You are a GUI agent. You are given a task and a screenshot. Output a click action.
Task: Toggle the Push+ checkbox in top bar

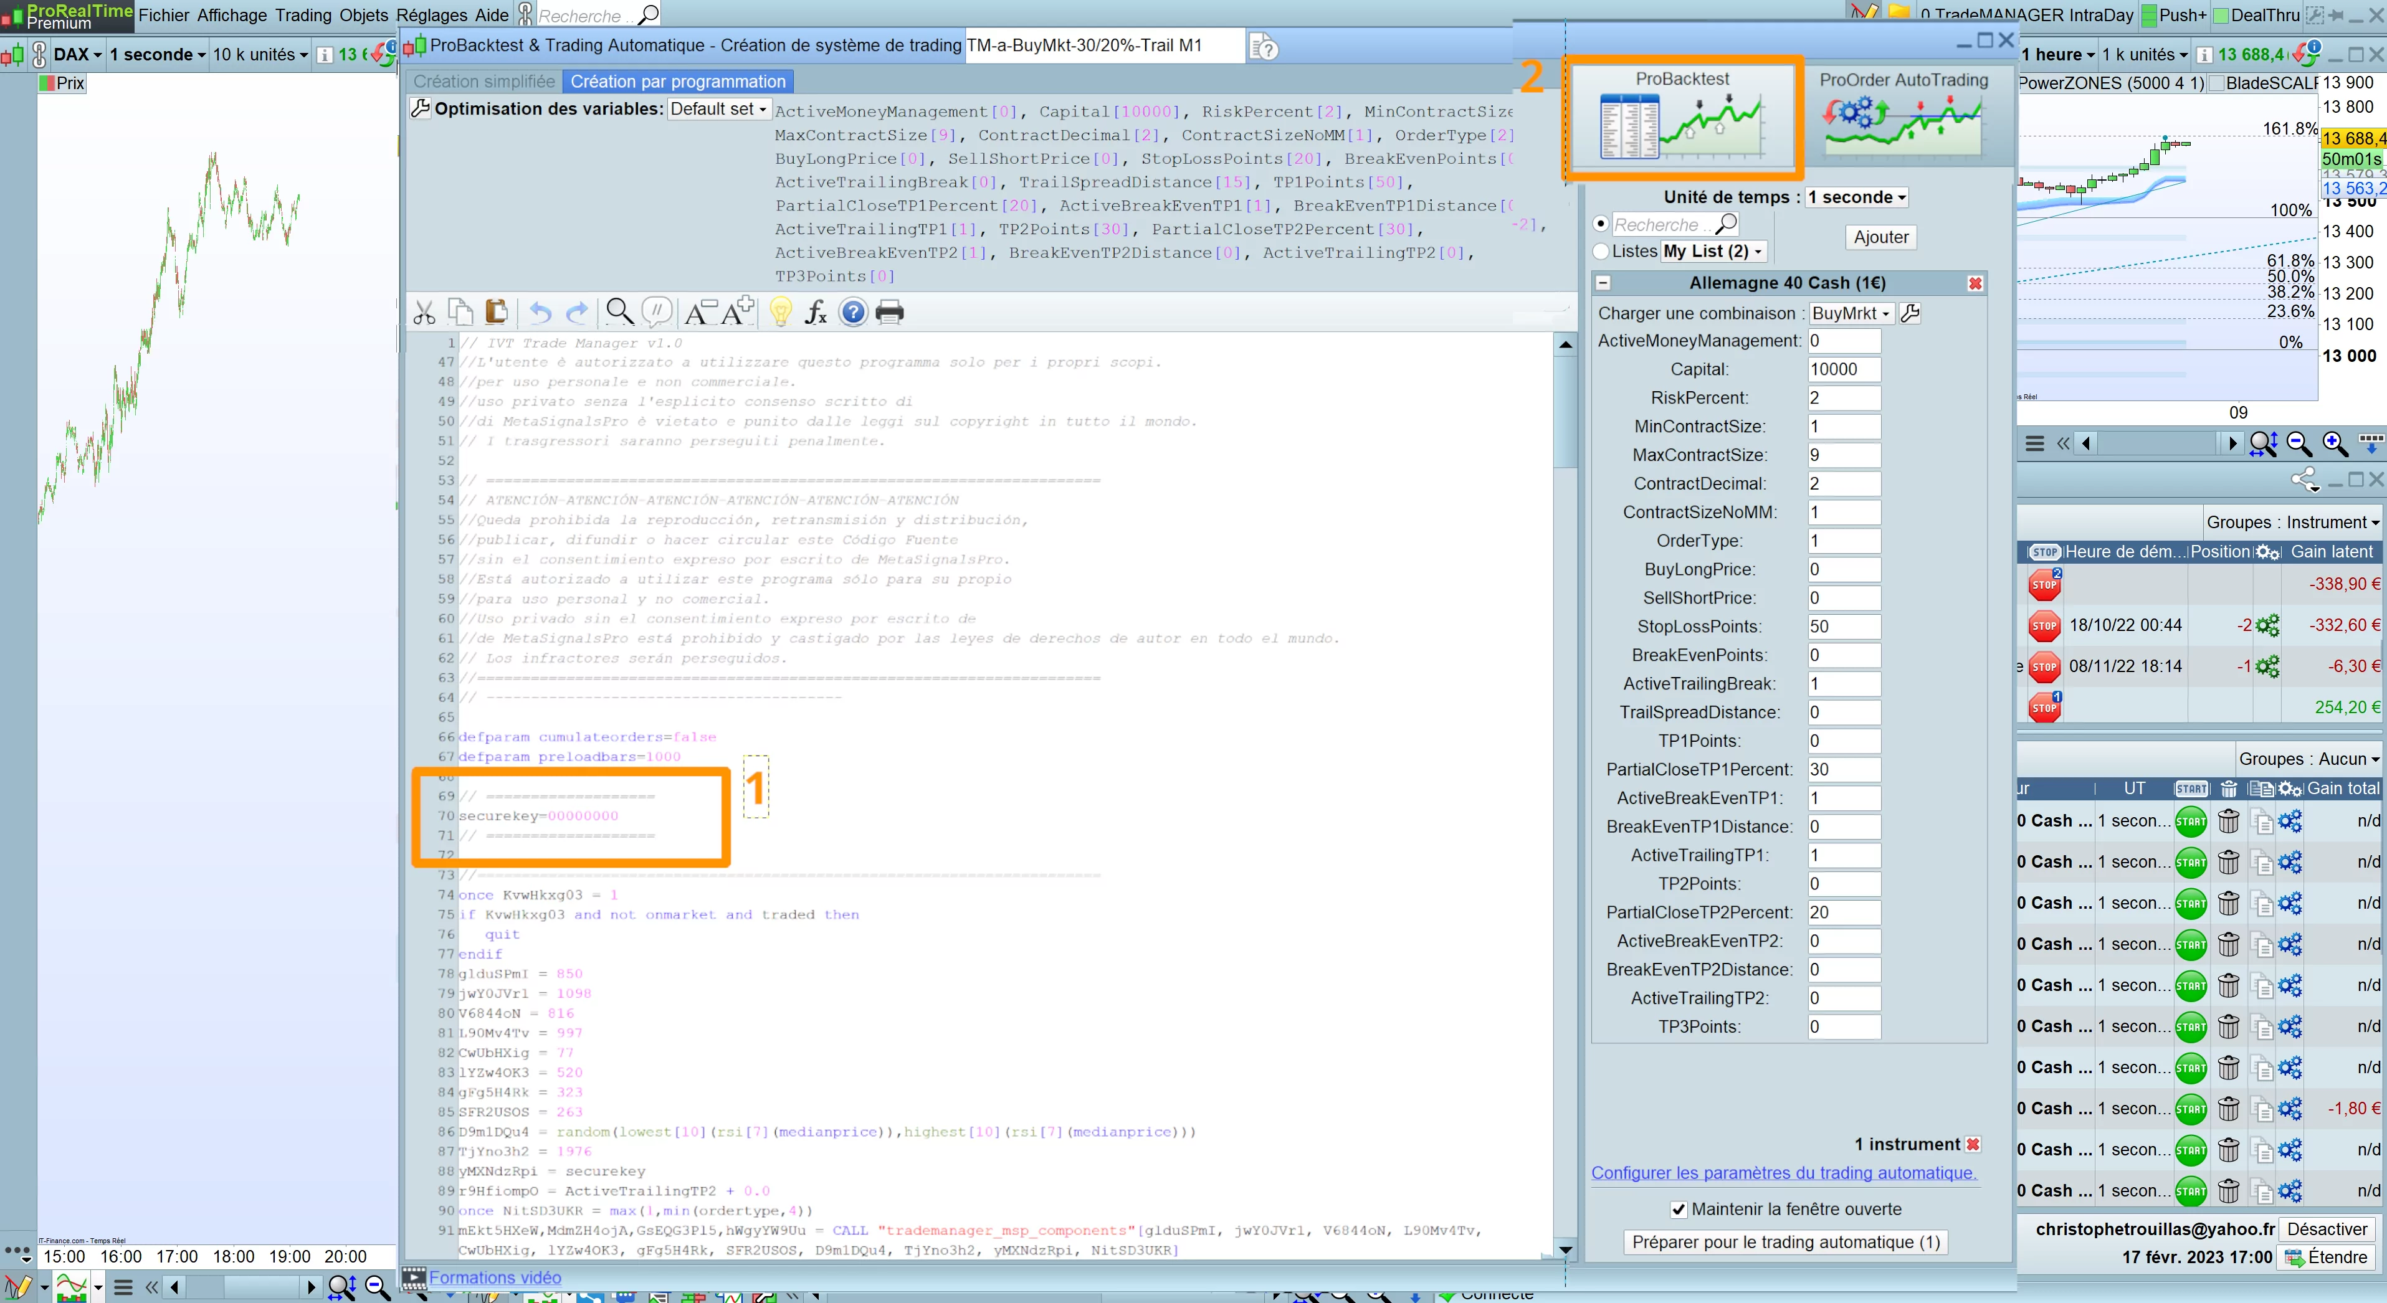click(2149, 16)
